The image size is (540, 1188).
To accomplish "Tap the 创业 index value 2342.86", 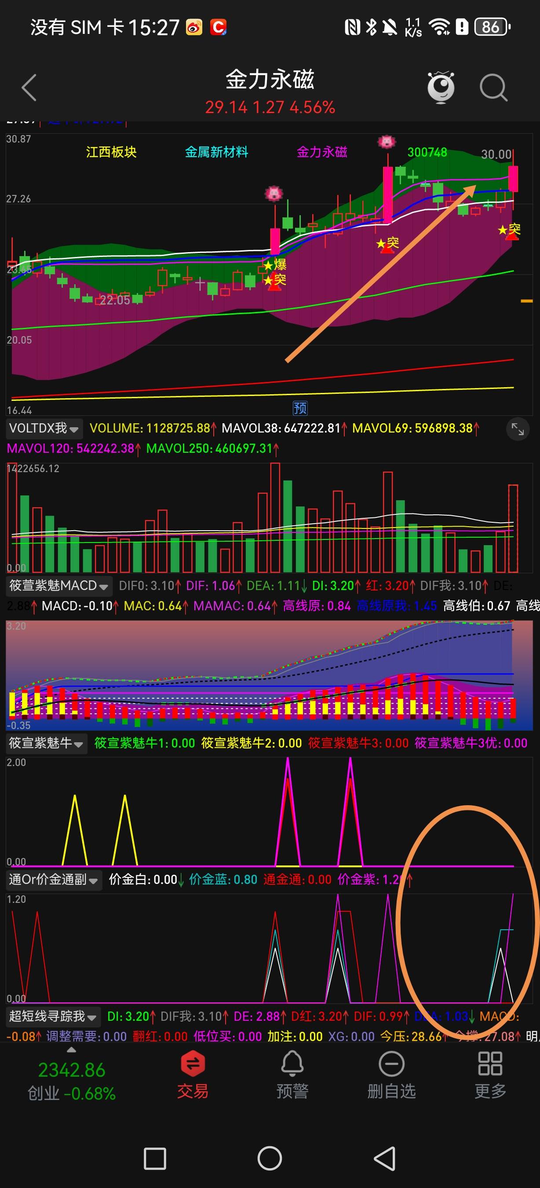I will [72, 1070].
